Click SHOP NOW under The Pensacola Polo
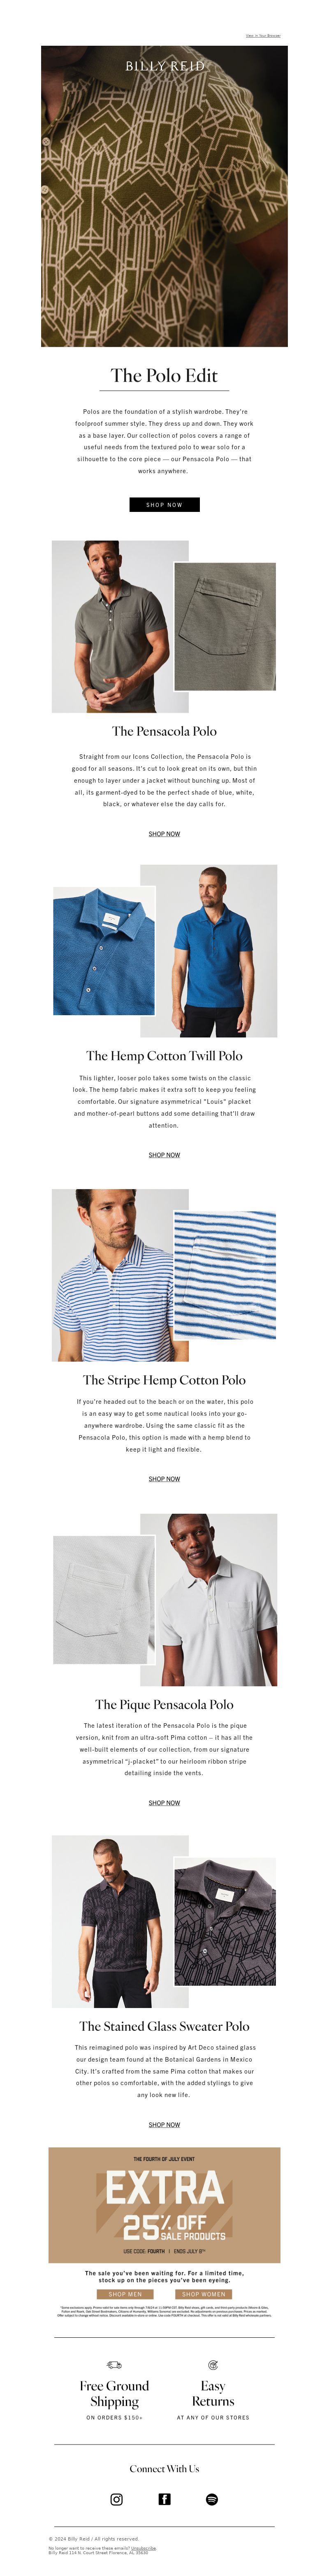This screenshot has height=2576, width=329. (x=164, y=834)
